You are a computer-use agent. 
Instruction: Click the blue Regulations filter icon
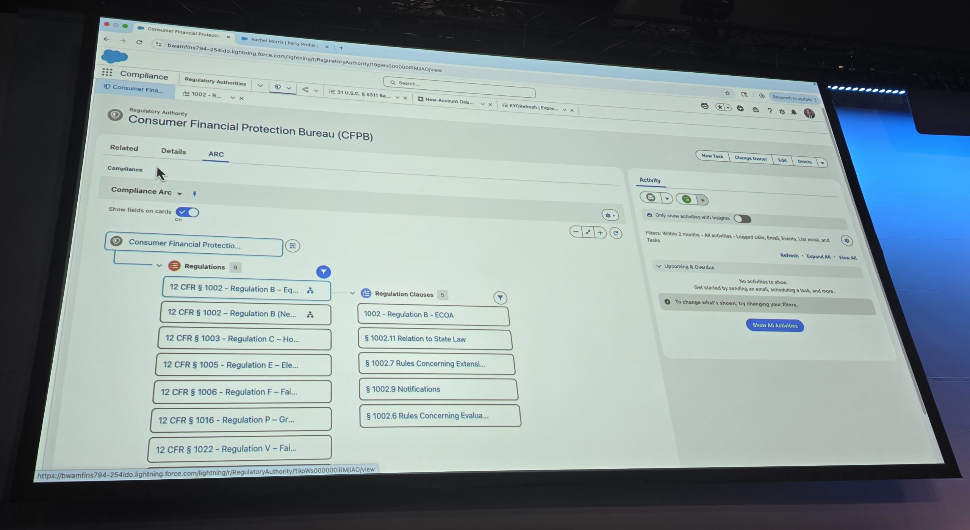[323, 272]
